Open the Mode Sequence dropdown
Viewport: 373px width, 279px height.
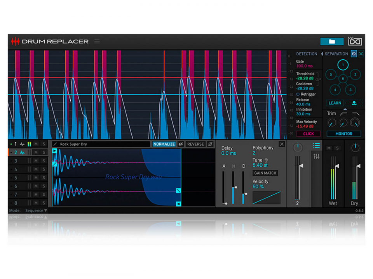click(36, 210)
